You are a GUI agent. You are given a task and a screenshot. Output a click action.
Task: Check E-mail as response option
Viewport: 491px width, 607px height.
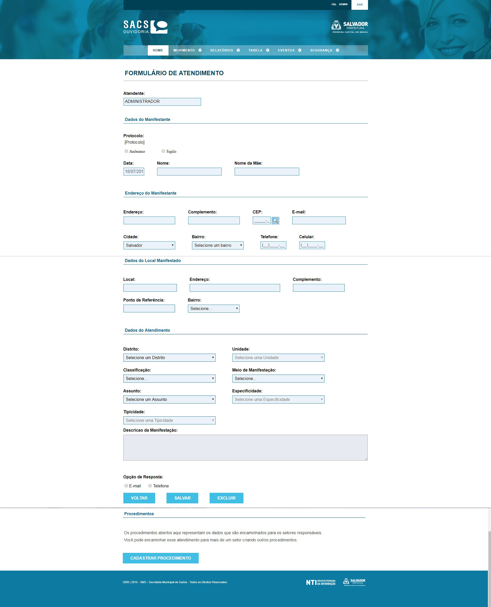(x=126, y=486)
